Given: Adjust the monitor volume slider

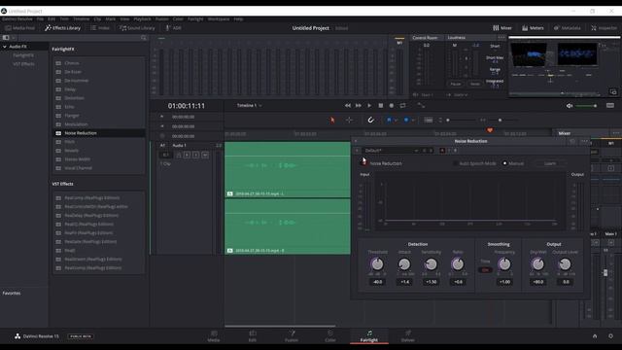Looking at the screenshot, I should tap(586, 106).
